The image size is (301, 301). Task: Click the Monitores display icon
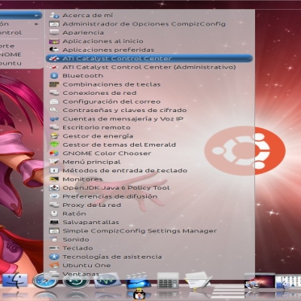54,179
